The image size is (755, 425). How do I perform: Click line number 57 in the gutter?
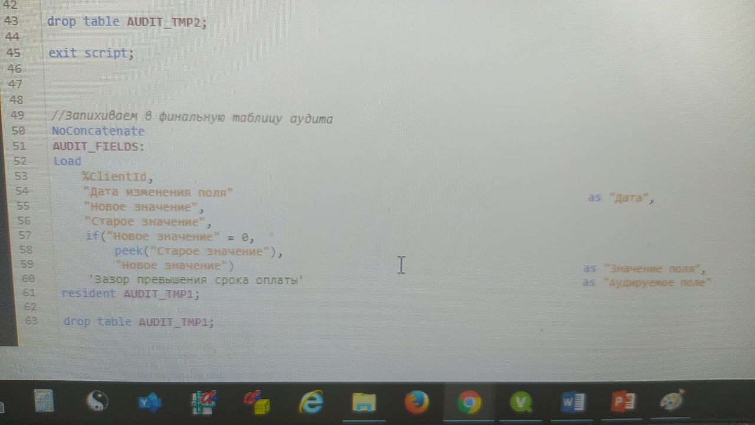click(x=25, y=236)
